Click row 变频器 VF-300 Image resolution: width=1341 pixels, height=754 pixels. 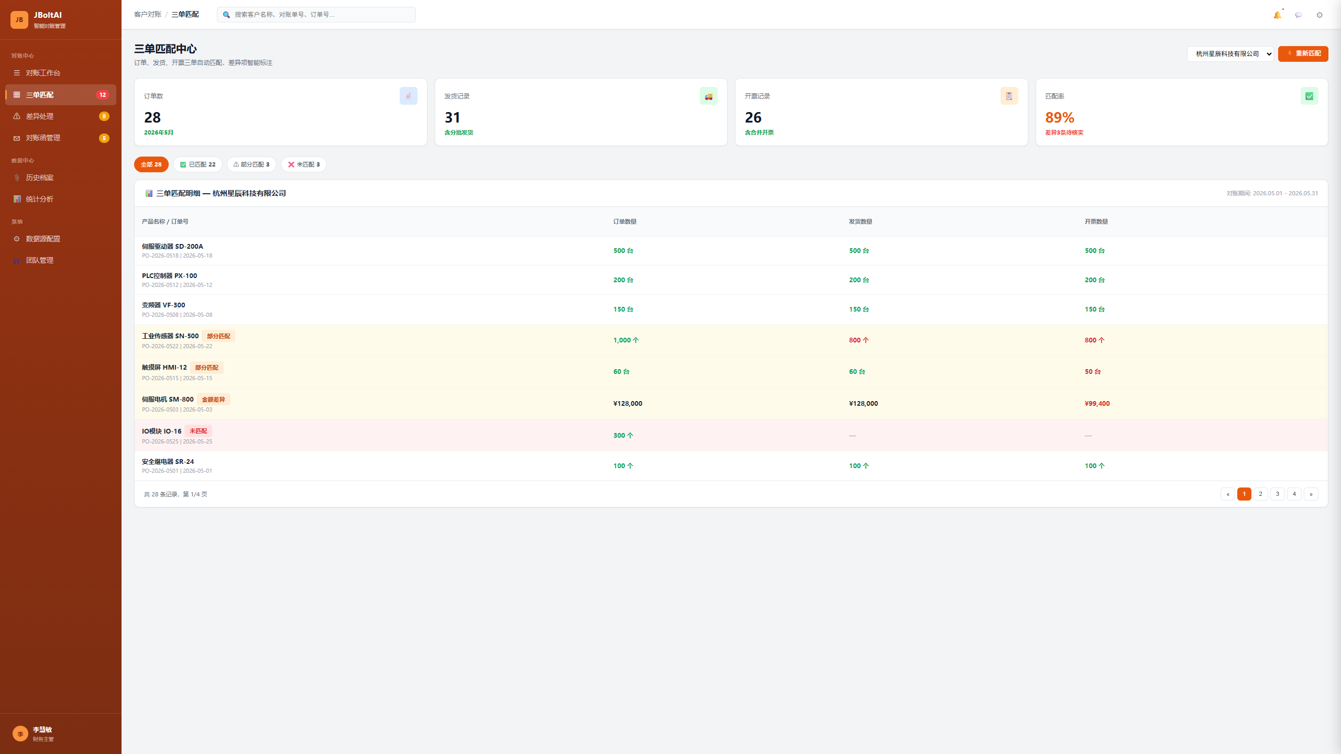[731, 309]
